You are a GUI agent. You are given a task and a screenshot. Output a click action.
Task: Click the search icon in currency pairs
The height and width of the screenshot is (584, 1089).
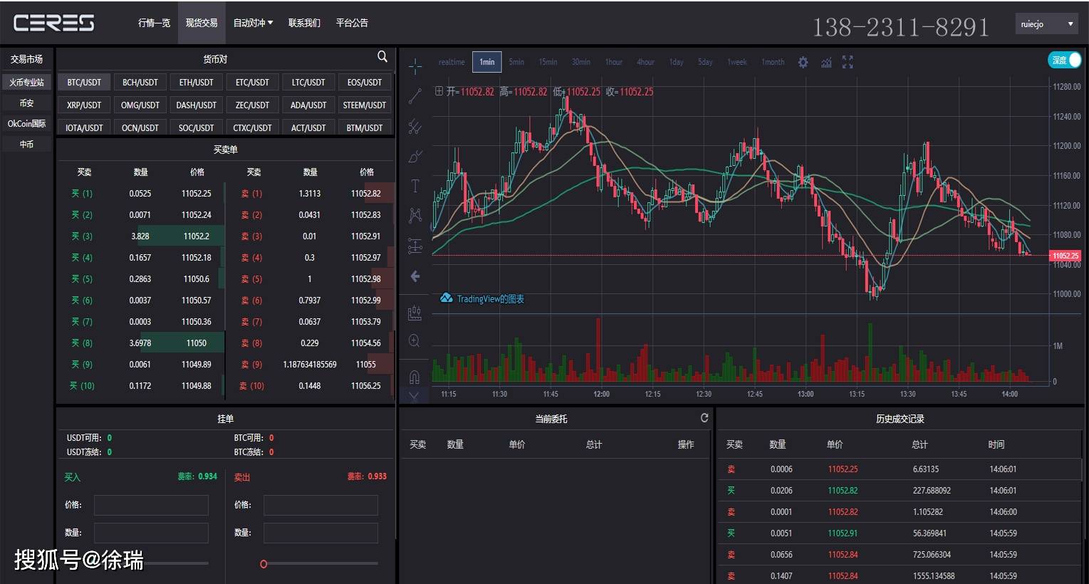click(x=382, y=56)
